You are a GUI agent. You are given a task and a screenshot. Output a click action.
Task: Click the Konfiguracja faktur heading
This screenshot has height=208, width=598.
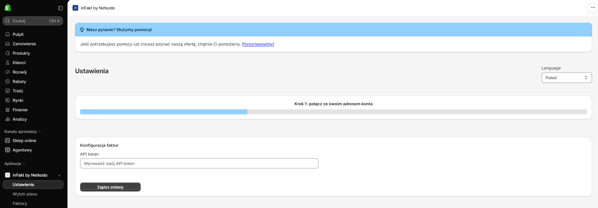coord(99,145)
